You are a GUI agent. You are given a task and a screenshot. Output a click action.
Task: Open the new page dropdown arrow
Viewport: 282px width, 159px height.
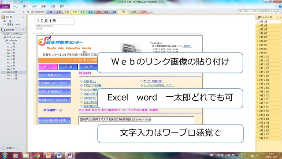coord(277,17)
